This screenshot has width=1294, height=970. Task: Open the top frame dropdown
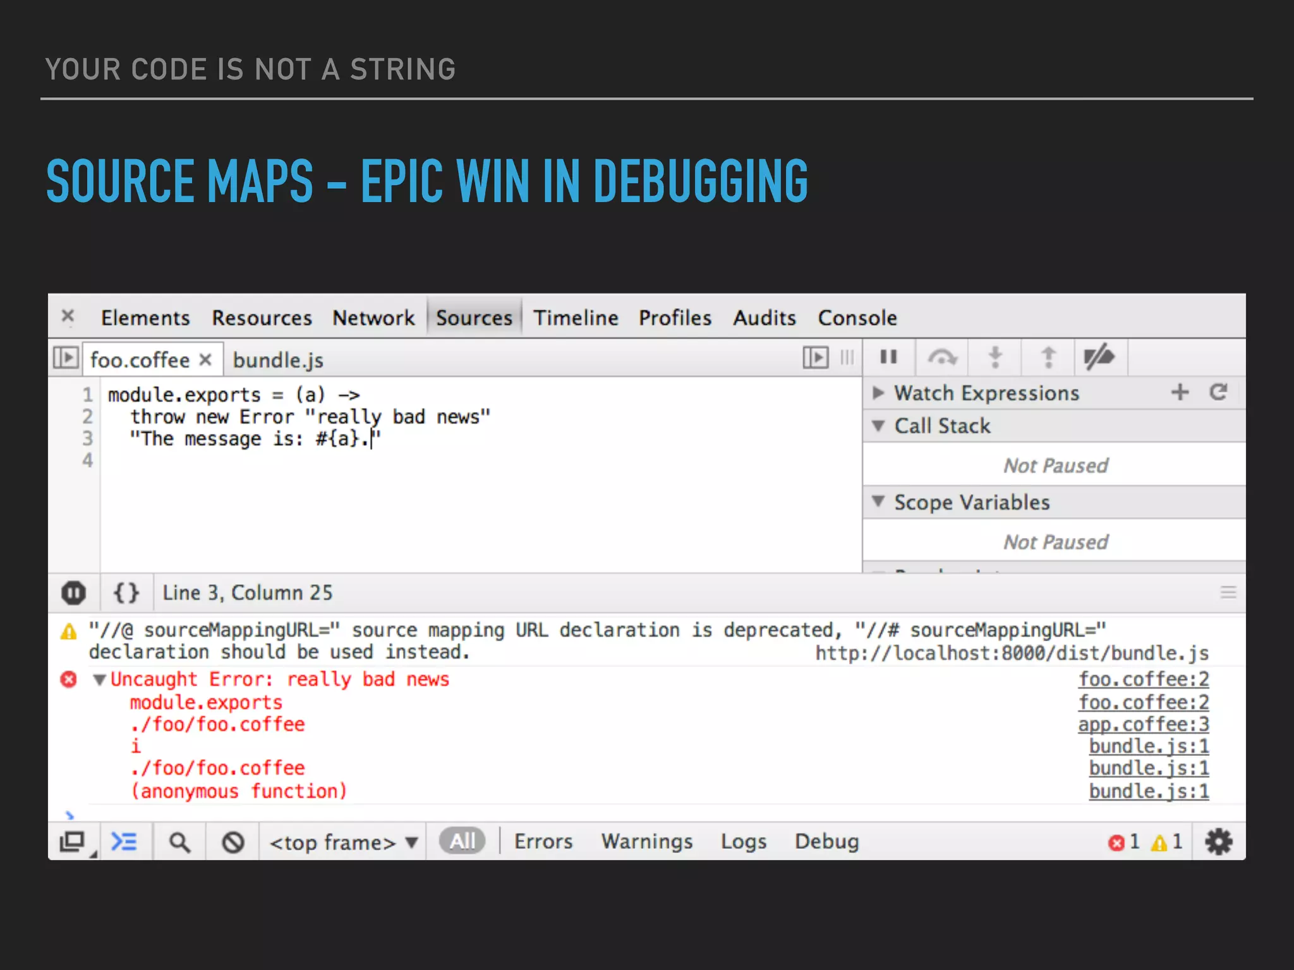344,842
